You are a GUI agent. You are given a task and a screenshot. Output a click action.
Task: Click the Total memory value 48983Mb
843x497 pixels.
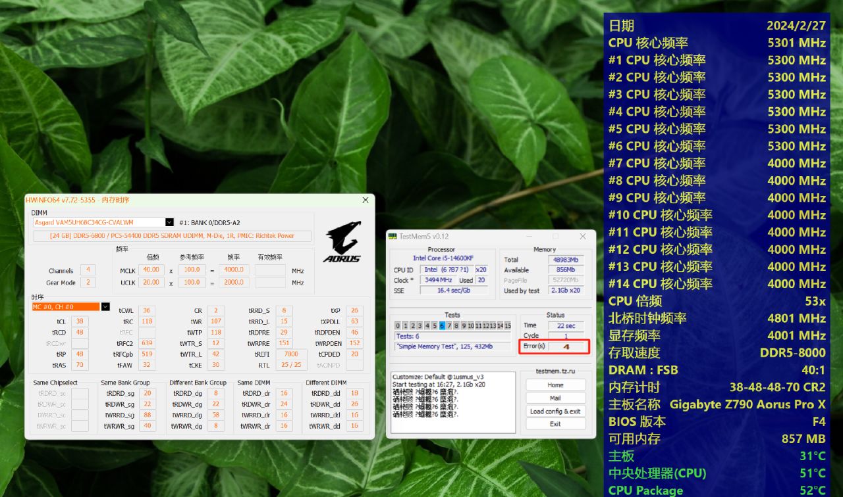click(x=566, y=260)
